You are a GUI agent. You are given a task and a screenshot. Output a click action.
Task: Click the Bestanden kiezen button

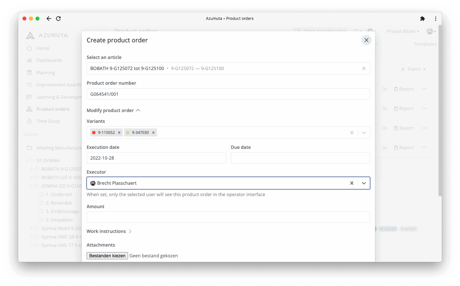pos(107,255)
